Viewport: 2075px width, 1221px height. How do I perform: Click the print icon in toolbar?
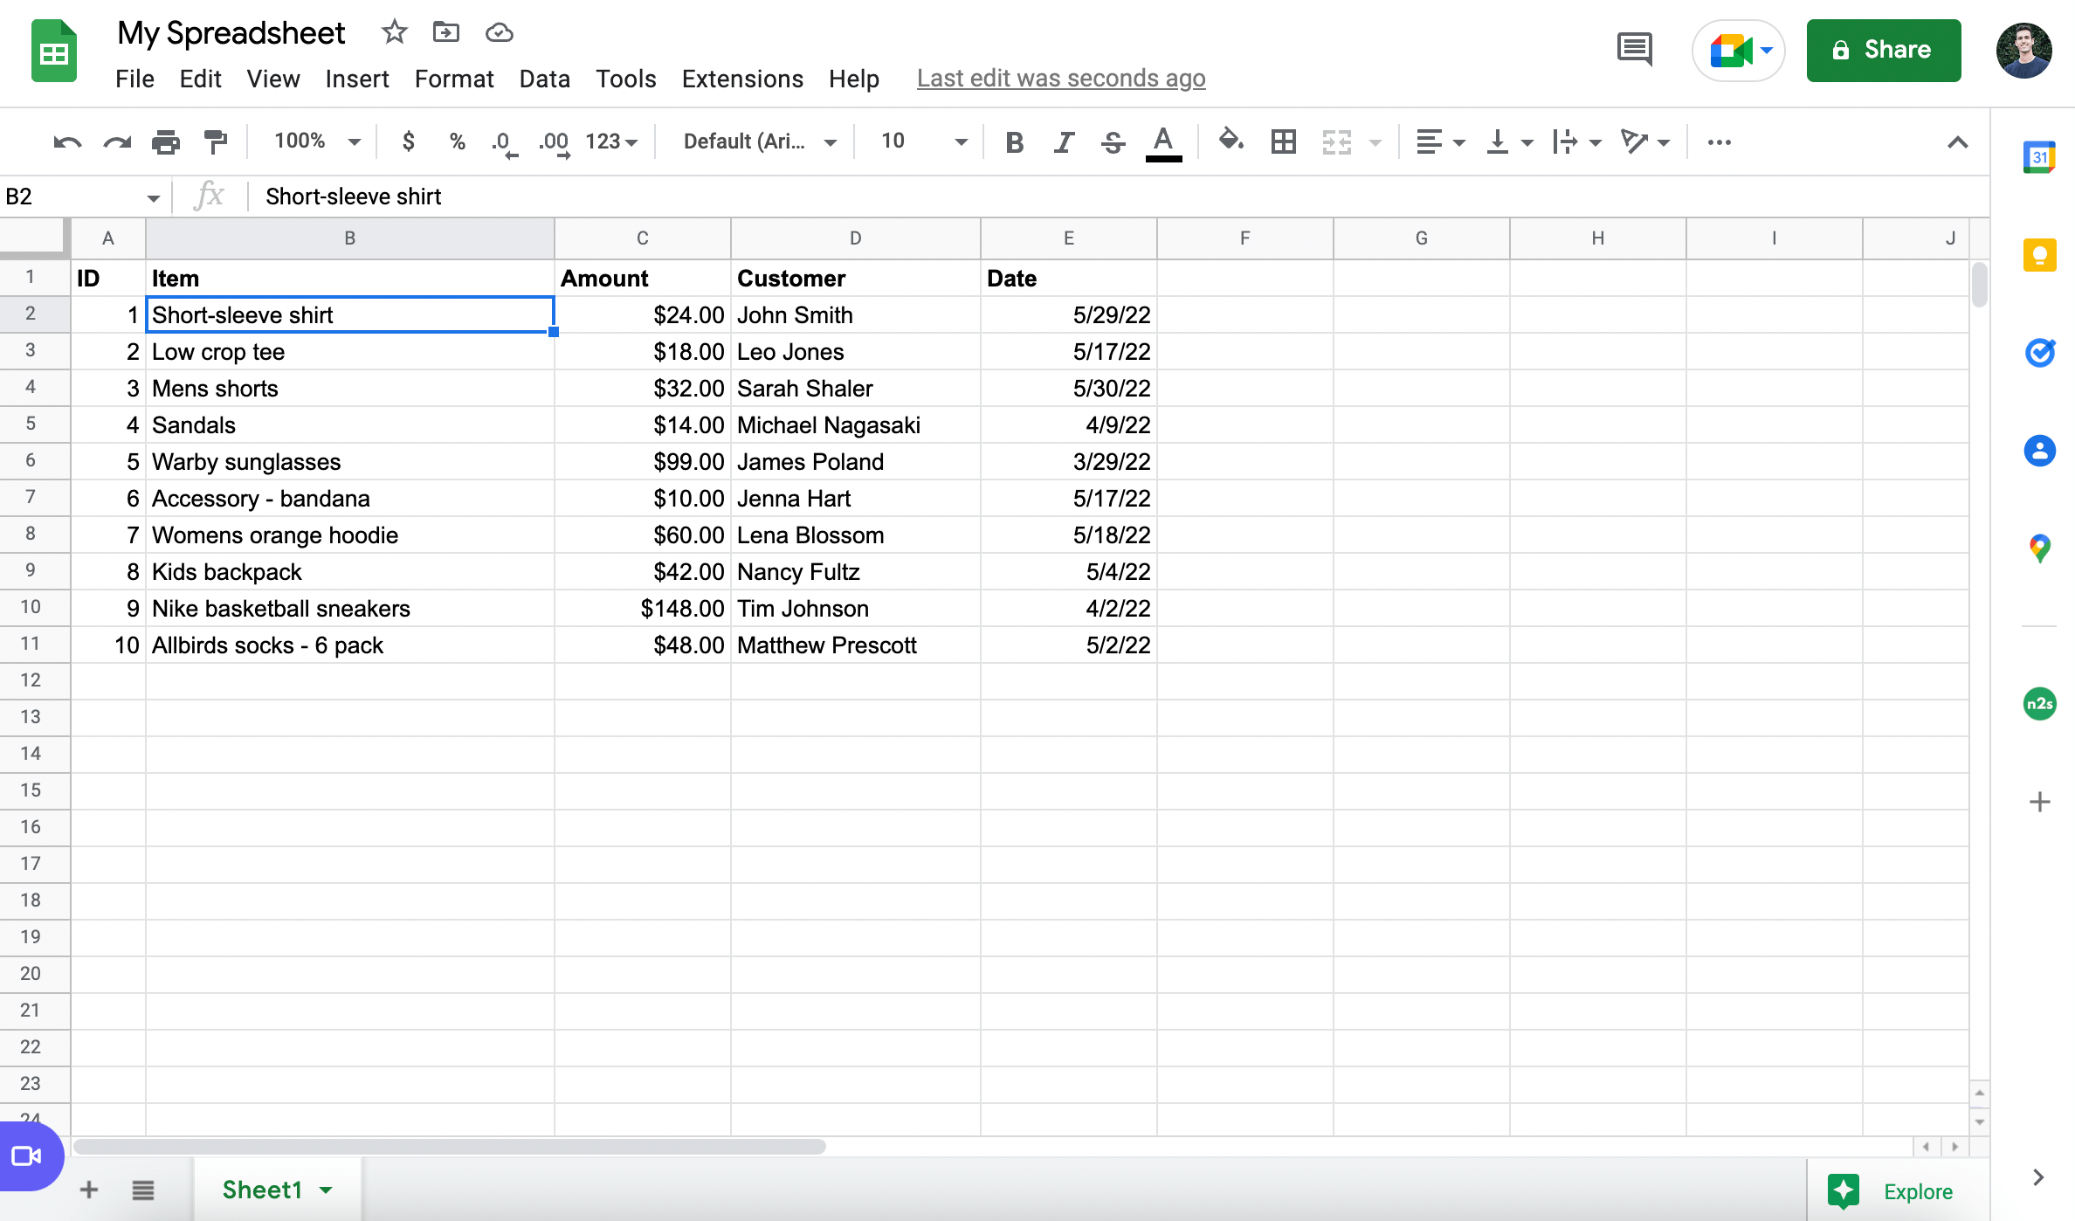click(x=165, y=141)
